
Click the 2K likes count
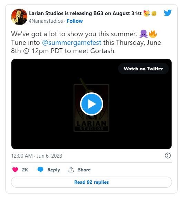click(25, 170)
